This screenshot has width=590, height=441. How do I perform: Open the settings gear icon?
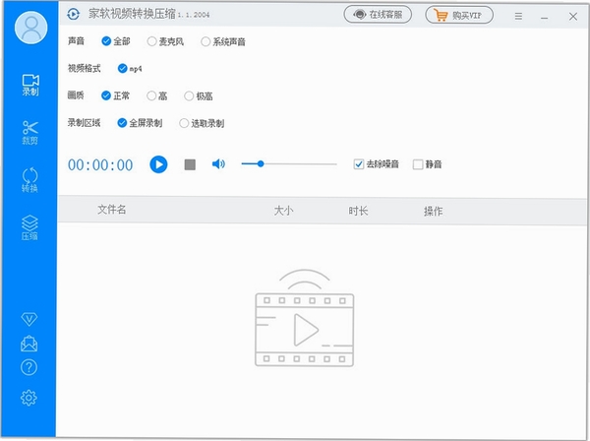(x=29, y=398)
